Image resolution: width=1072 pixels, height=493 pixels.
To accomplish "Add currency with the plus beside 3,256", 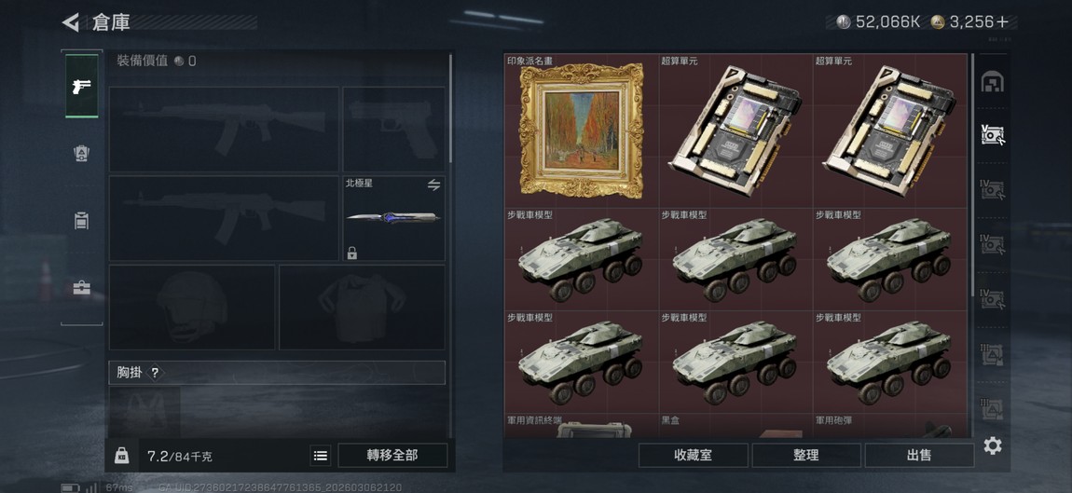I will click(1002, 21).
